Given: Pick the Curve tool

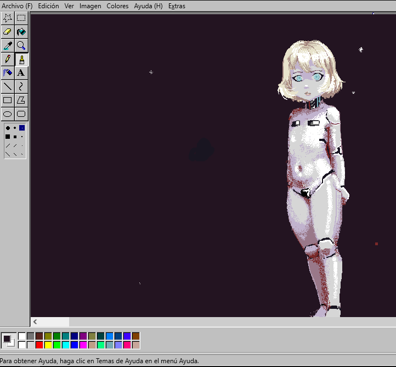Looking at the screenshot, I should [21, 86].
